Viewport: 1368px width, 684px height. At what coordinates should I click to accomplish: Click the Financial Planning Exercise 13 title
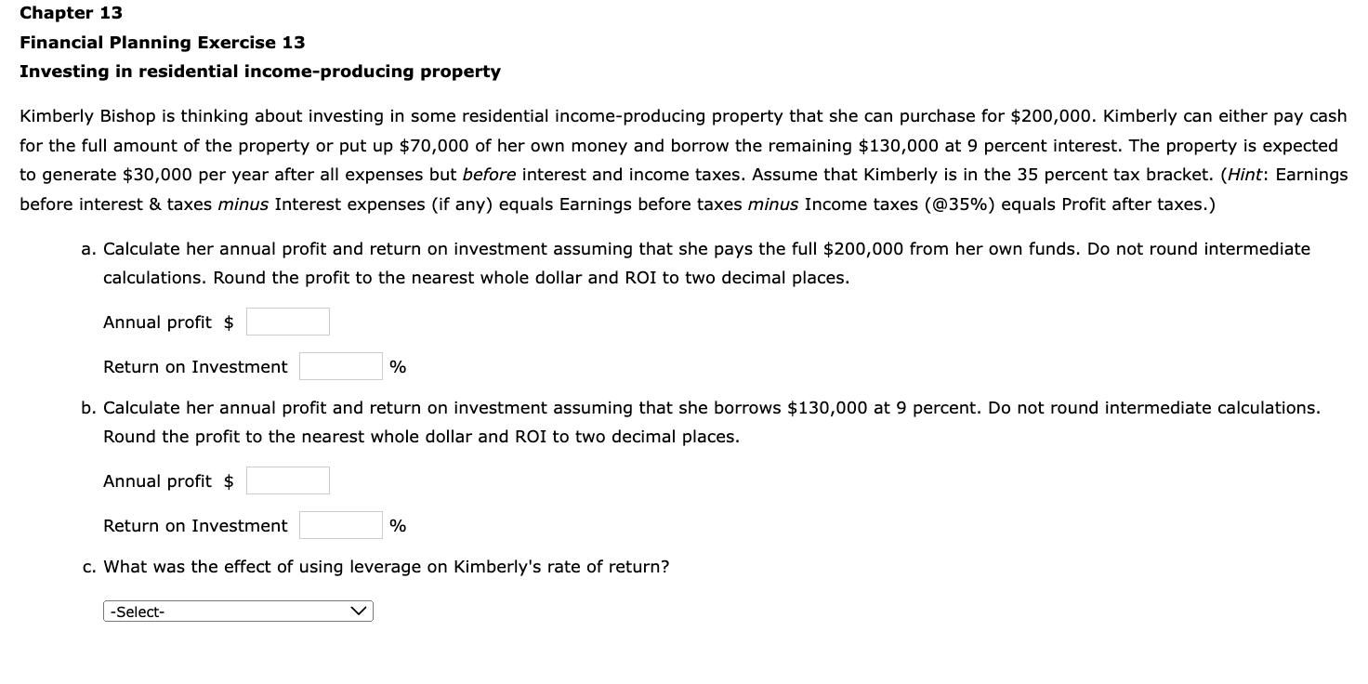click(161, 42)
